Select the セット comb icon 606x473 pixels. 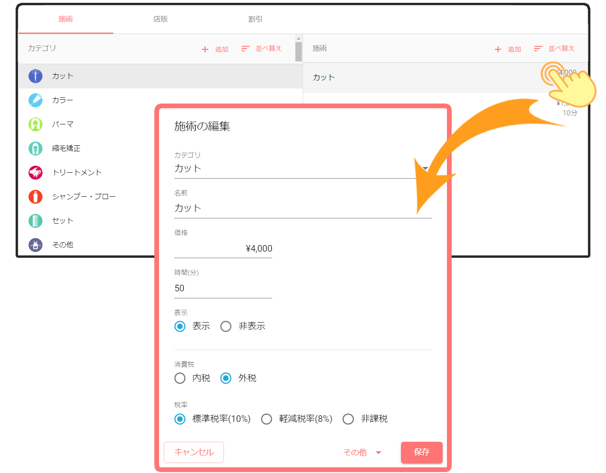coord(36,220)
